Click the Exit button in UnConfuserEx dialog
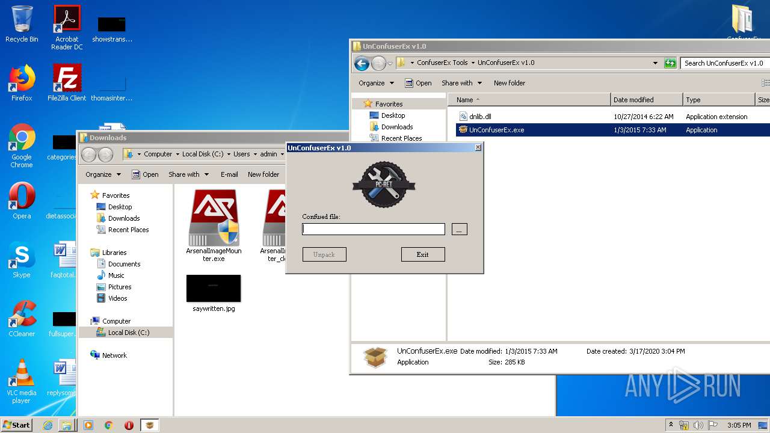Screen dimensions: 770x433 (x=423, y=254)
